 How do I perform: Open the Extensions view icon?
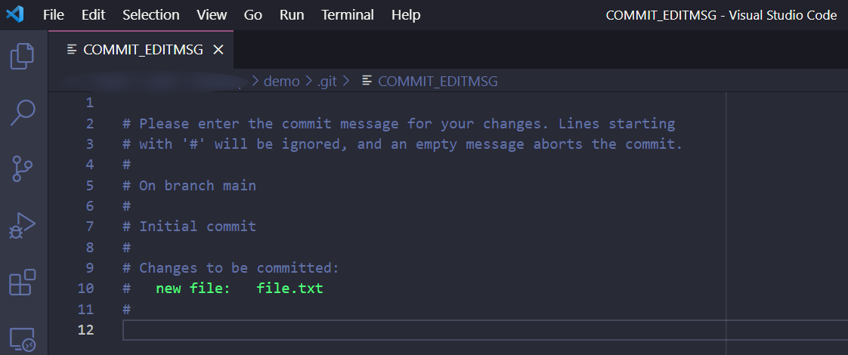(x=22, y=282)
